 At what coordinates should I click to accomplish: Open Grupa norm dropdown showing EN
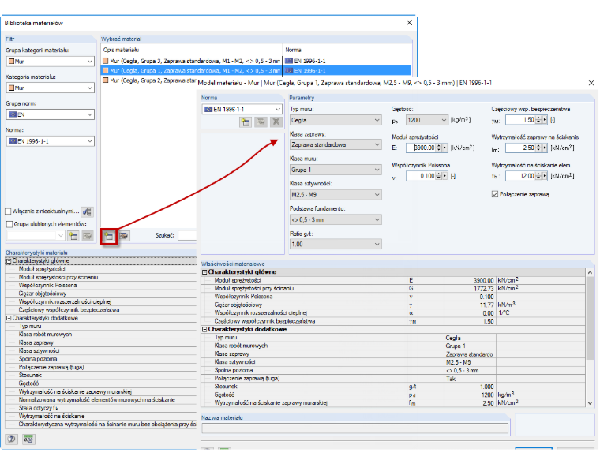coord(89,114)
